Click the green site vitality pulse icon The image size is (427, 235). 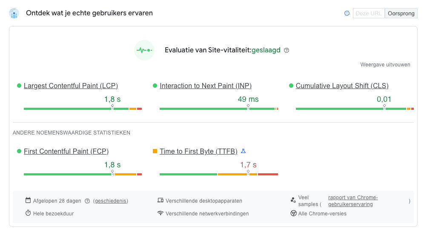pos(144,50)
